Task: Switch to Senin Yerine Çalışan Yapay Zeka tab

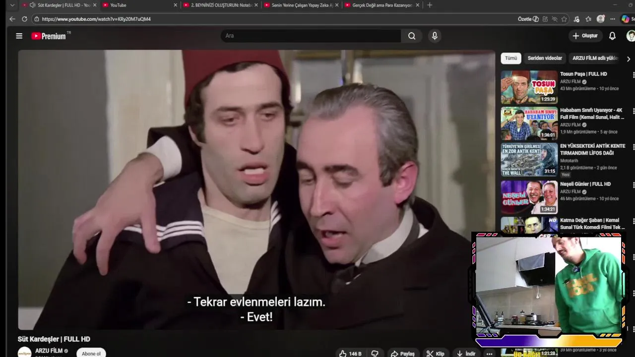Action: tap(301, 5)
